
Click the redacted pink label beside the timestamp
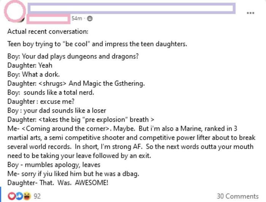[x=48, y=18]
